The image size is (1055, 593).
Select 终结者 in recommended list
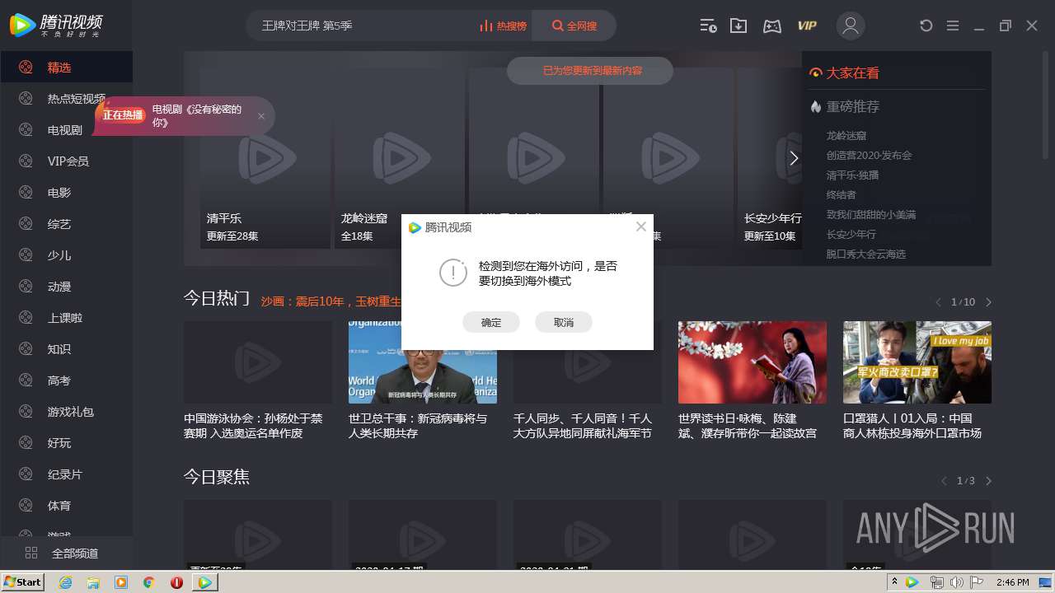click(x=841, y=194)
